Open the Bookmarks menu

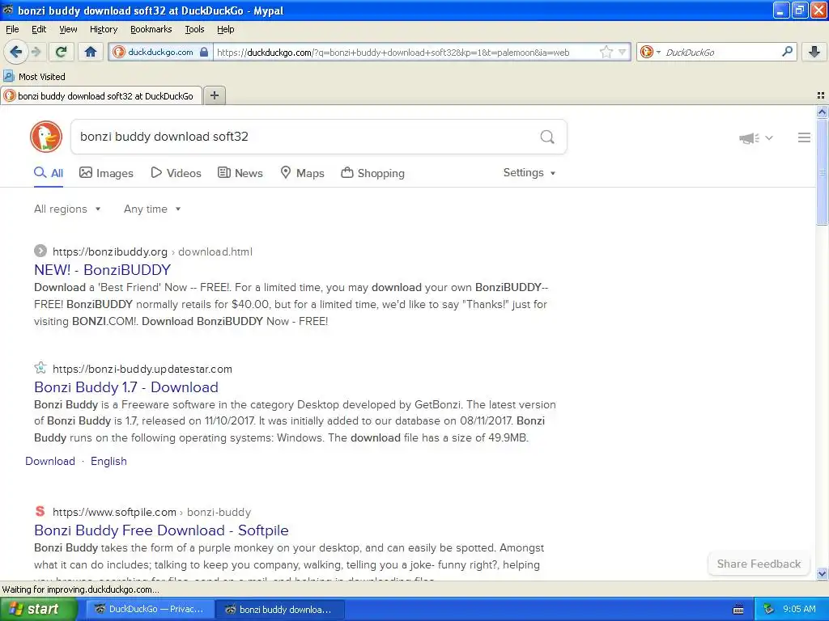click(151, 29)
